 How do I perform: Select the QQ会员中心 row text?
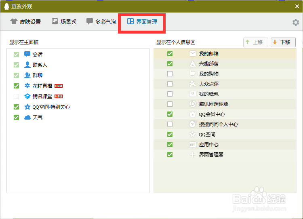212,114
